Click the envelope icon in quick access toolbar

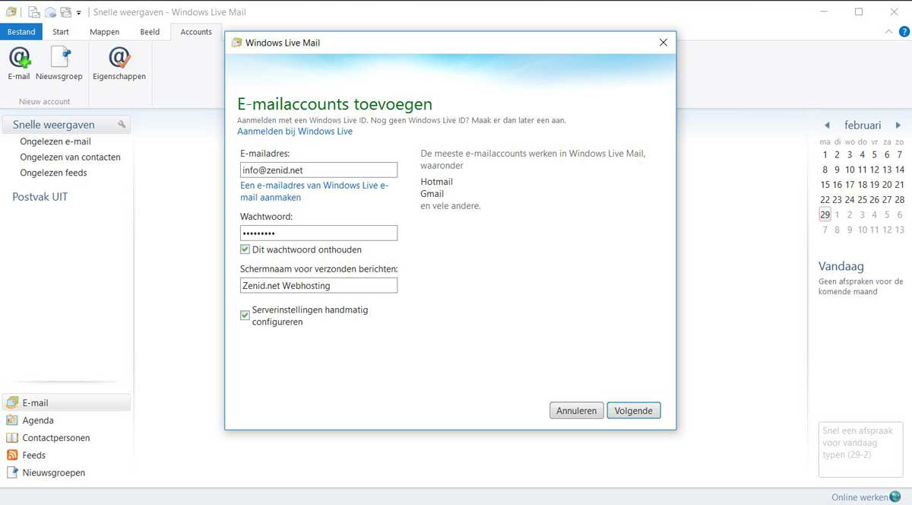(x=50, y=12)
